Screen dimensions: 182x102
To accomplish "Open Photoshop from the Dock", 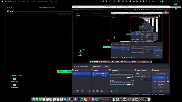I will [x=107, y=99].
